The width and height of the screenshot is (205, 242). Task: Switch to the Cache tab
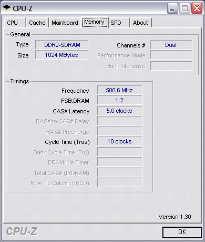tap(37, 23)
